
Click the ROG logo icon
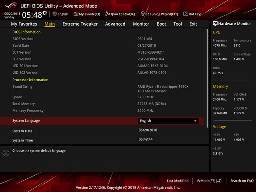pos(11,6)
